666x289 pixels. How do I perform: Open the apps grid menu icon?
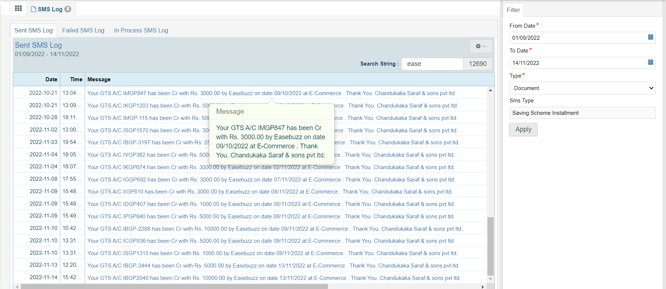(18, 8)
